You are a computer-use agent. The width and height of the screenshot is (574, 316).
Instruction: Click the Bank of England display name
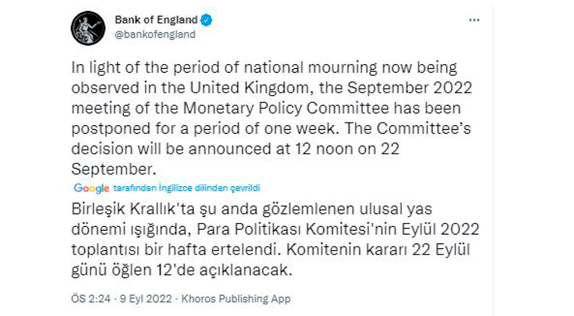pyautogui.click(x=155, y=19)
